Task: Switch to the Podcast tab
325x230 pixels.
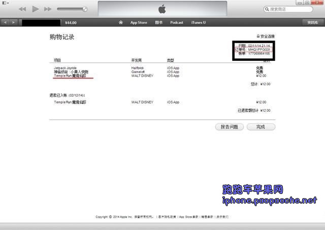Action: [177, 22]
